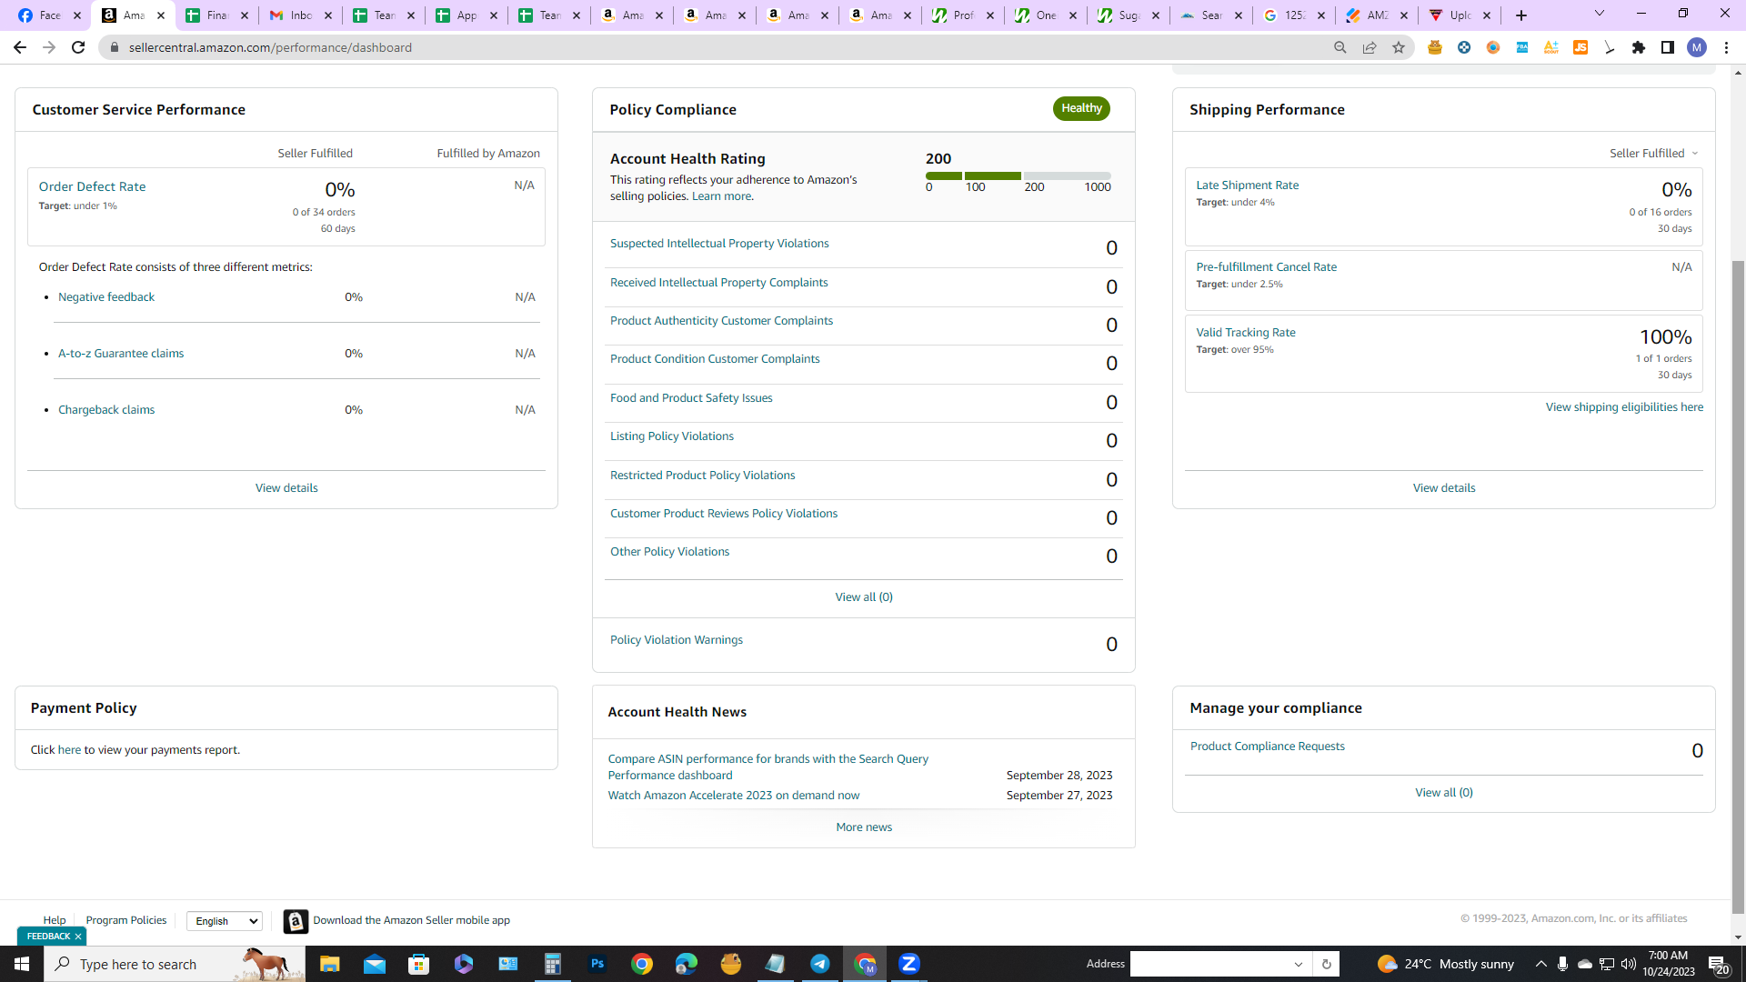
Task: Show hidden system tray icons
Action: coord(1541,964)
